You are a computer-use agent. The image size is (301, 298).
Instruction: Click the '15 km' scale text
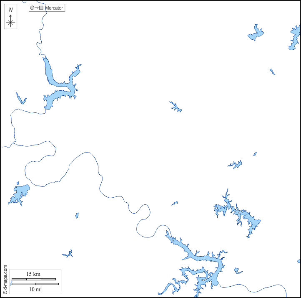coord(33,274)
